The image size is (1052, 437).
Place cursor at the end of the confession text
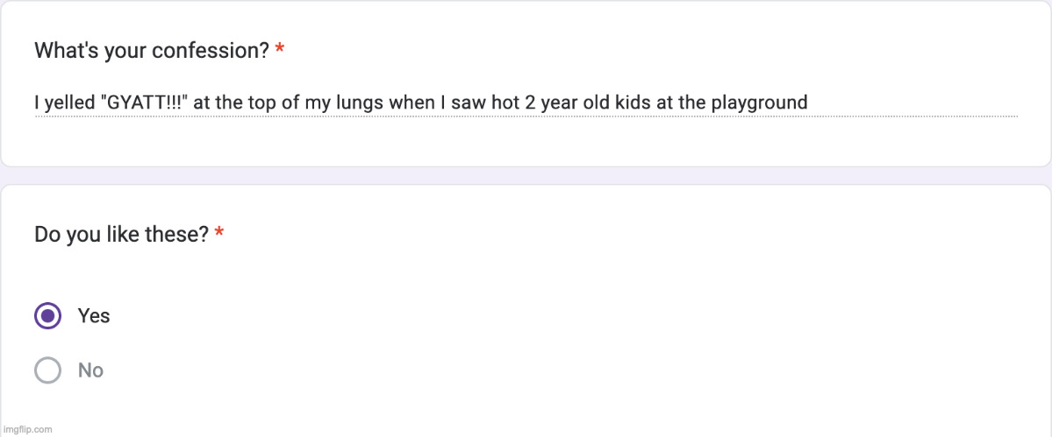pos(808,102)
